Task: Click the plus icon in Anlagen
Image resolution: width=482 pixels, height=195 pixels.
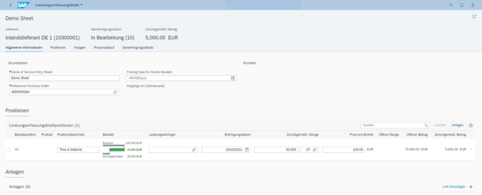Action: click(x=471, y=187)
